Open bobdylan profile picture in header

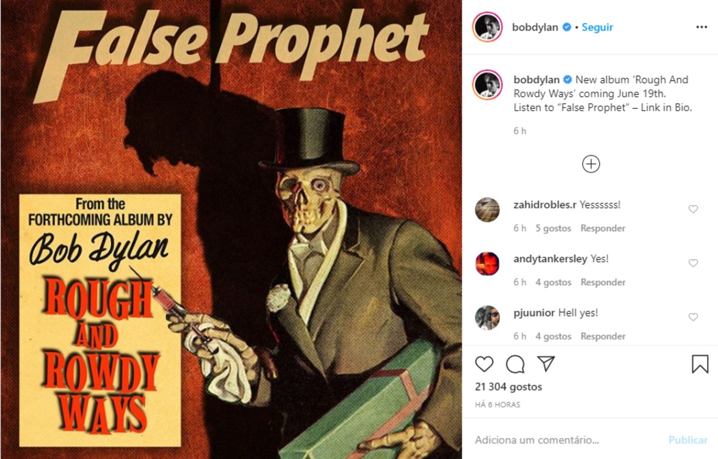pyautogui.click(x=487, y=27)
